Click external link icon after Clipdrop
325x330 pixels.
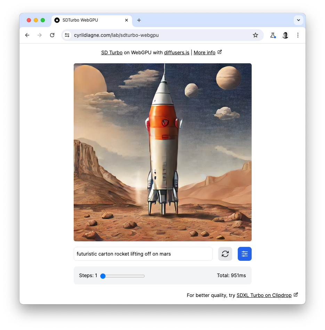click(296, 295)
